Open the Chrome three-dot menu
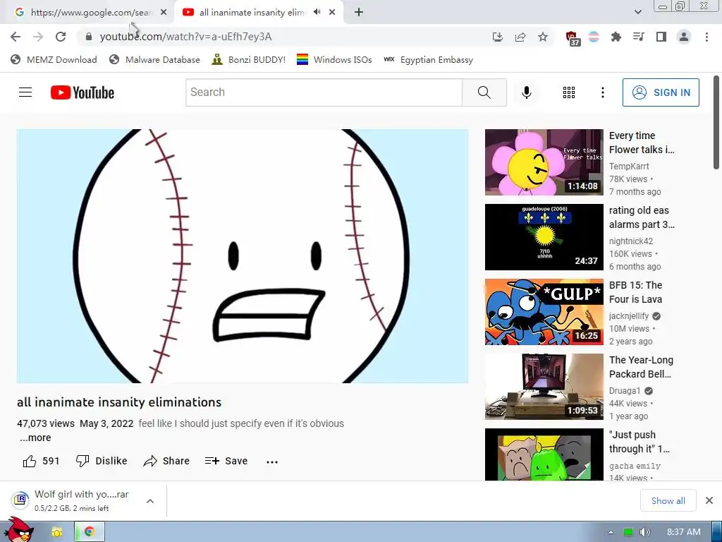722x542 pixels. point(706,37)
